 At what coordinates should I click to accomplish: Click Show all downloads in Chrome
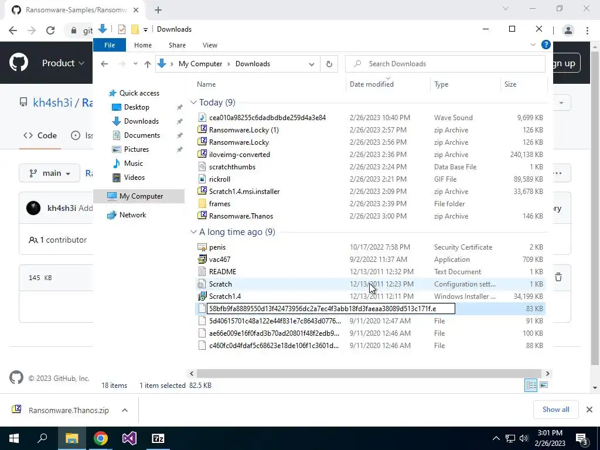(x=555, y=410)
